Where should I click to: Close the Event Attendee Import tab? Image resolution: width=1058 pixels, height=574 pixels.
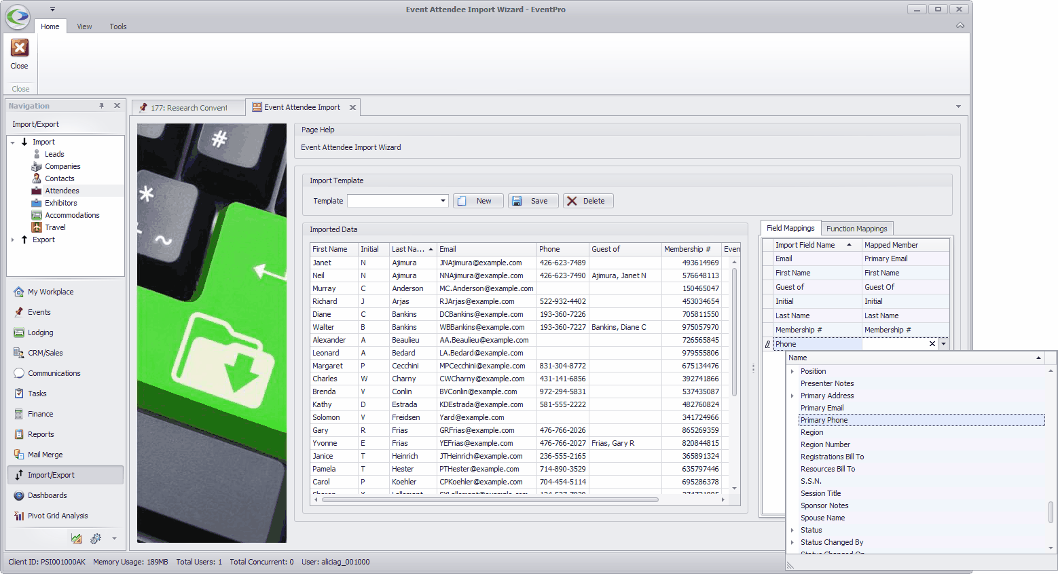pyautogui.click(x=352, y=107)
